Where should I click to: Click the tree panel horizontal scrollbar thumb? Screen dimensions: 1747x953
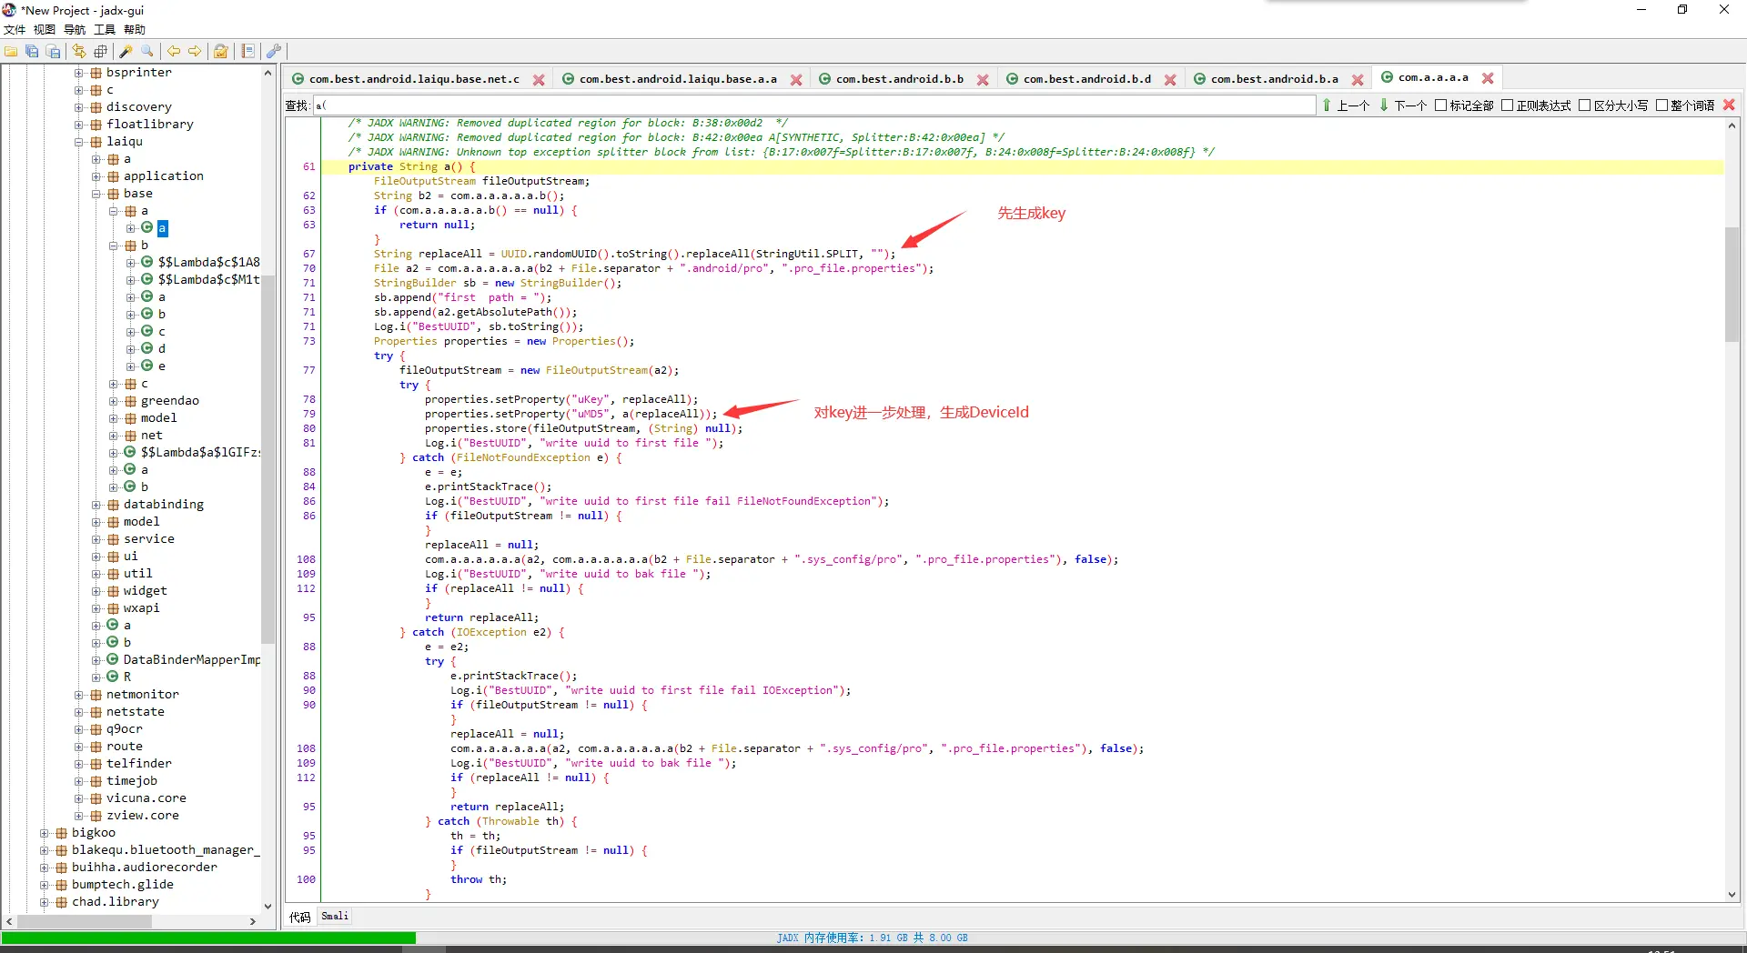(x=85, y=921)
